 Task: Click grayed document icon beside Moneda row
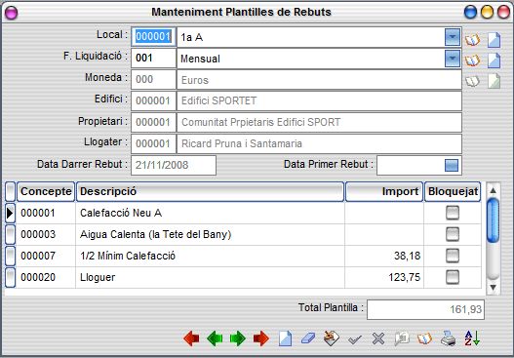click(x=494, y=81)
